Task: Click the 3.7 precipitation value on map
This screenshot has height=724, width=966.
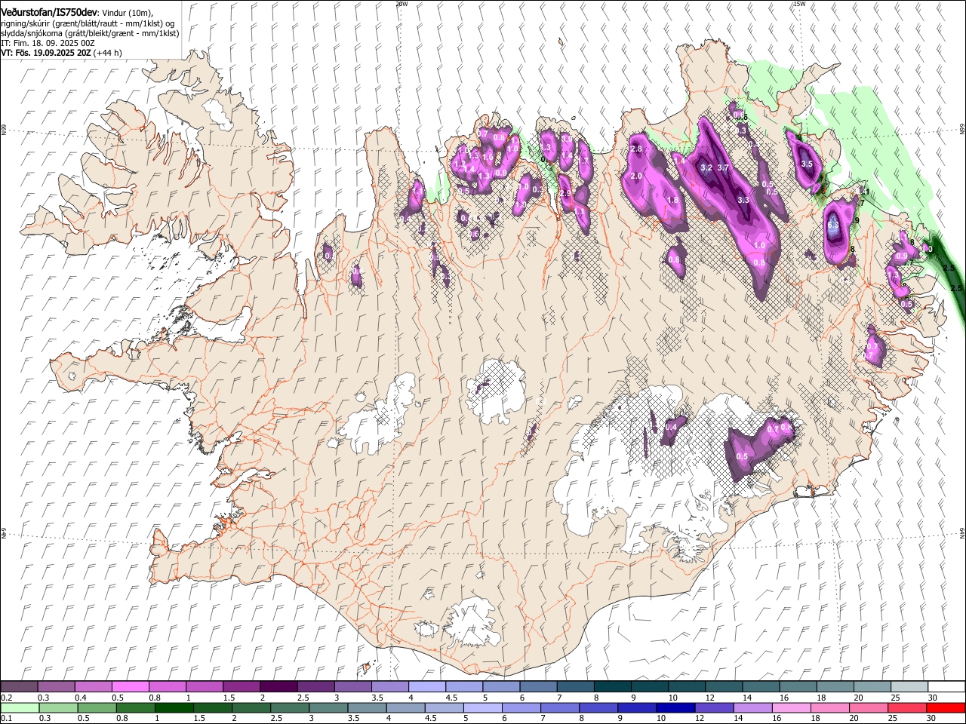Action: tap(723, 167)
